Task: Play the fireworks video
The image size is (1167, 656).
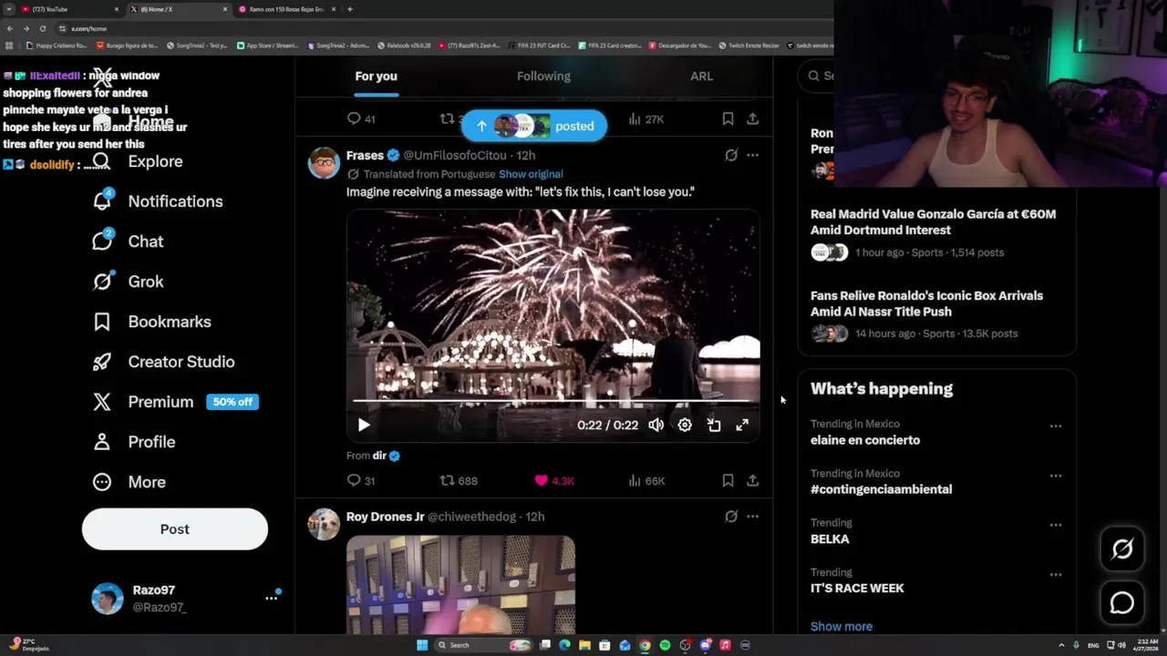Action: tap(364, 425)
